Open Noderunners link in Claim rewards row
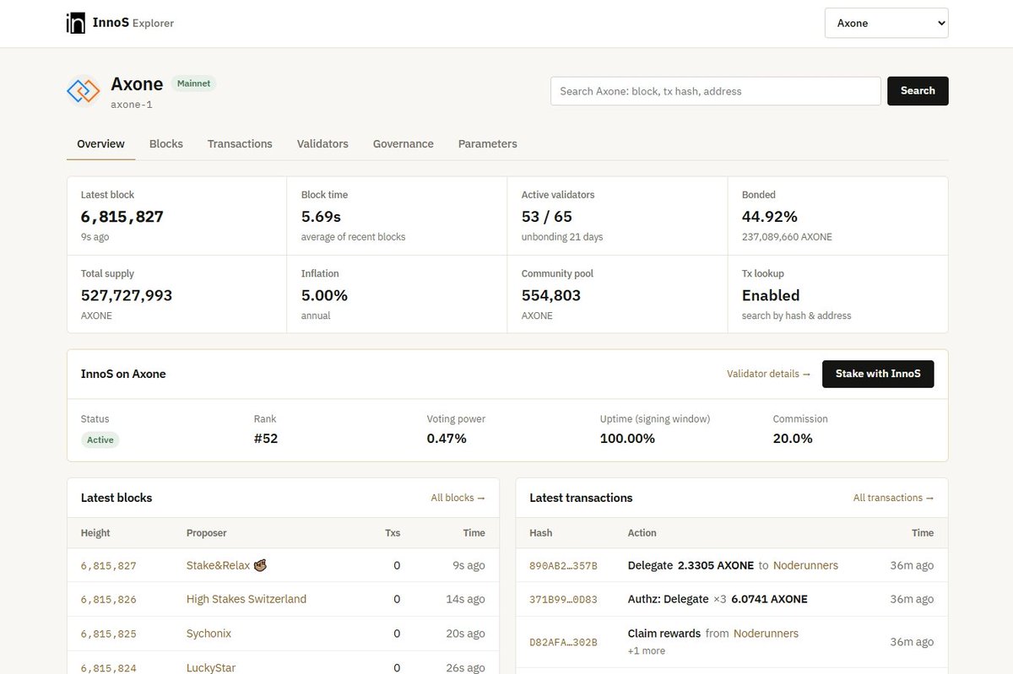Image resolution: width=1013 pixels, height=674 pixels. (766, 633)
